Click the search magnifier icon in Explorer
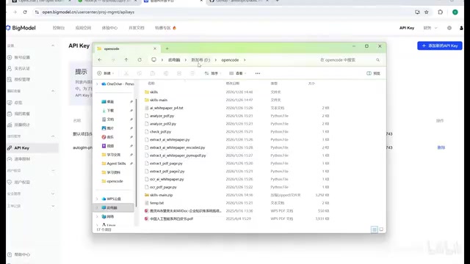Viewport: 470px width, 264px height. point(377,60)
